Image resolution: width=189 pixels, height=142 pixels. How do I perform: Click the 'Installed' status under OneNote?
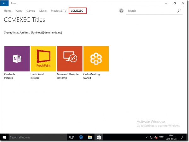coord(9,78)
